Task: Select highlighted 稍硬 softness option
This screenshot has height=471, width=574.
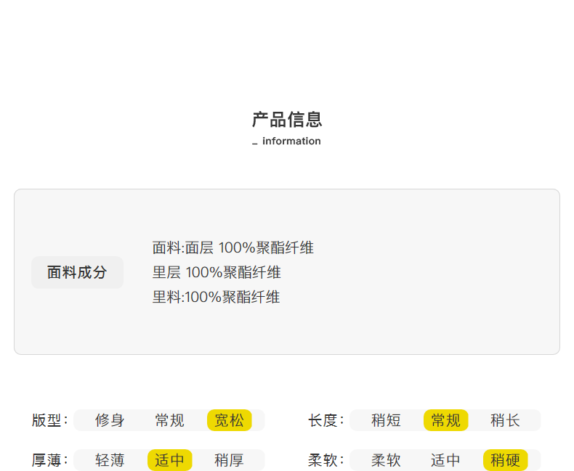Action: [x=505, y=460]
